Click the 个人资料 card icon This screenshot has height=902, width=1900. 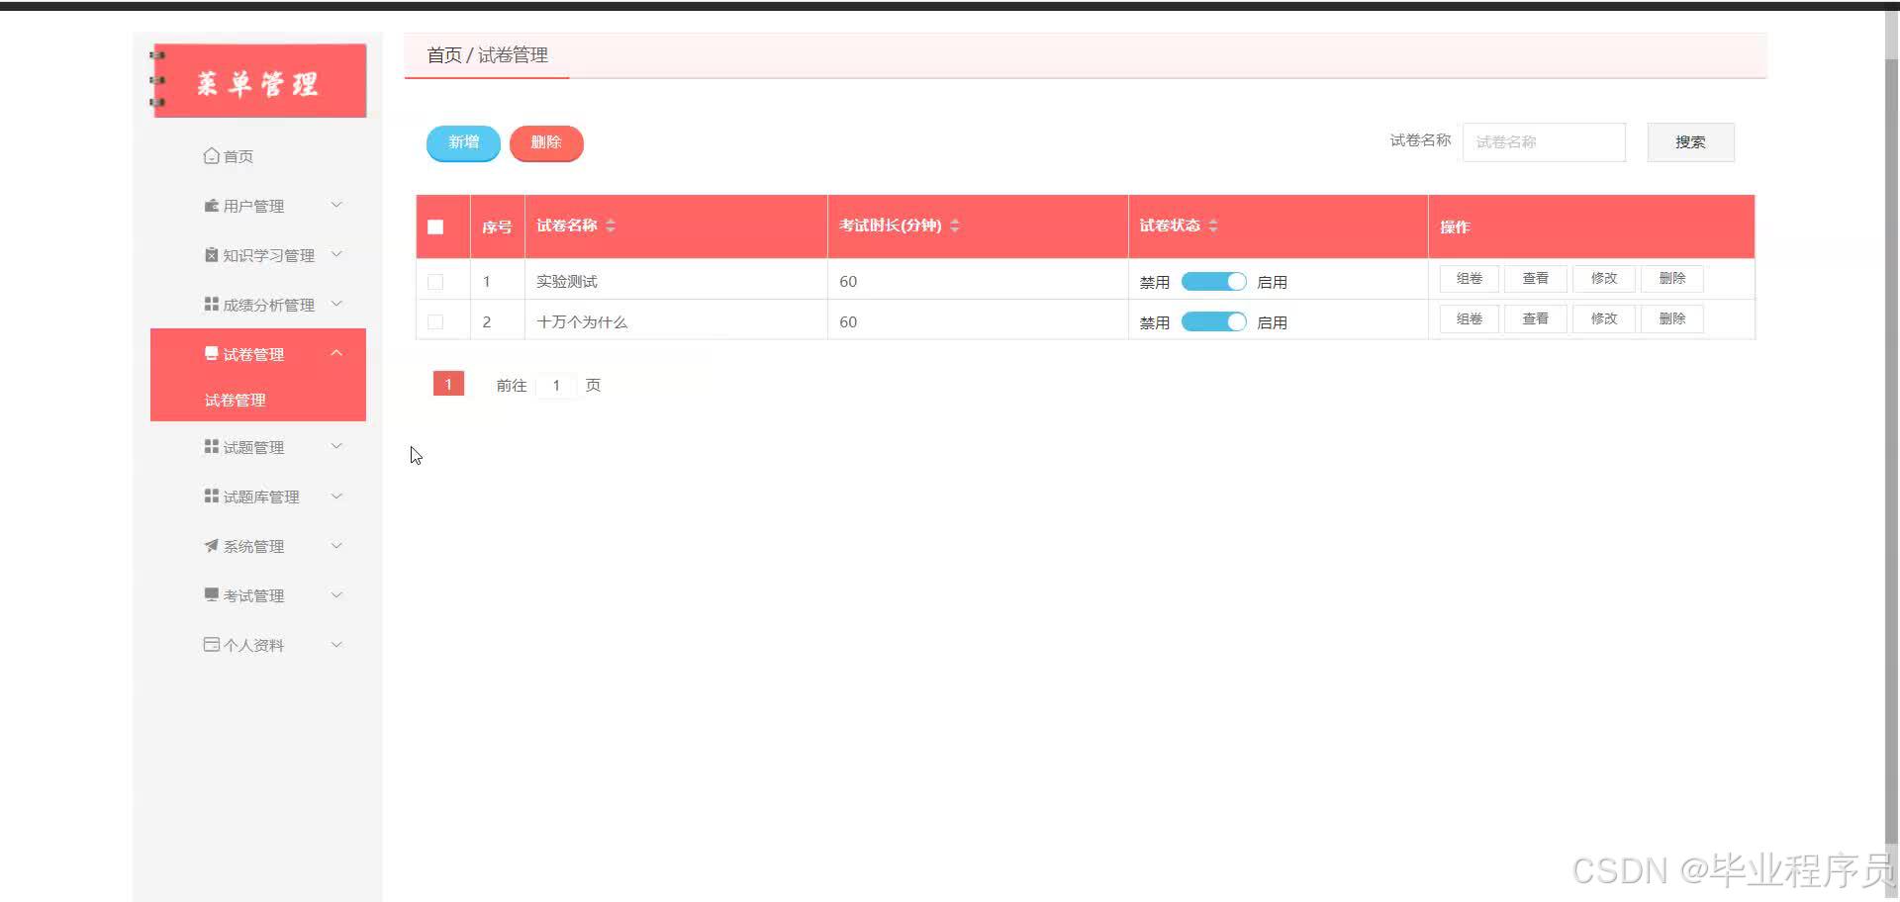click(211, 644)
